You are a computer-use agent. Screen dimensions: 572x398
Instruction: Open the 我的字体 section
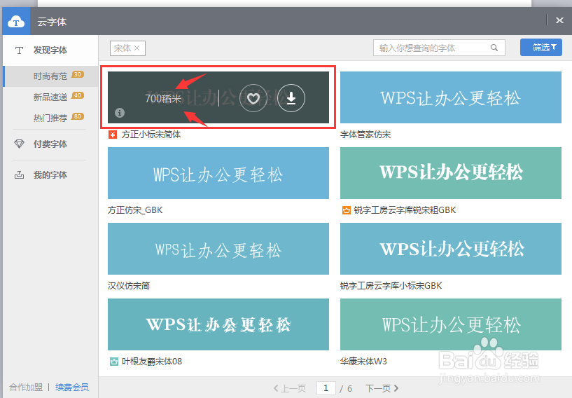click(50, 175)
